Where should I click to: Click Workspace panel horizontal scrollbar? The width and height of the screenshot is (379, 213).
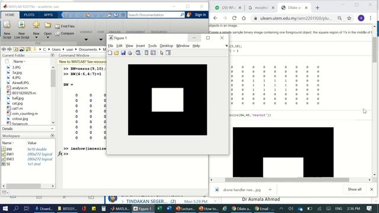point(24,186)
